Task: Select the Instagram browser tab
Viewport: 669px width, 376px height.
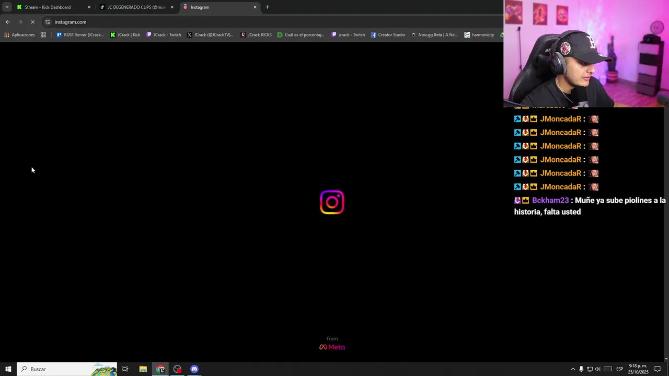Action: (220, 7)
